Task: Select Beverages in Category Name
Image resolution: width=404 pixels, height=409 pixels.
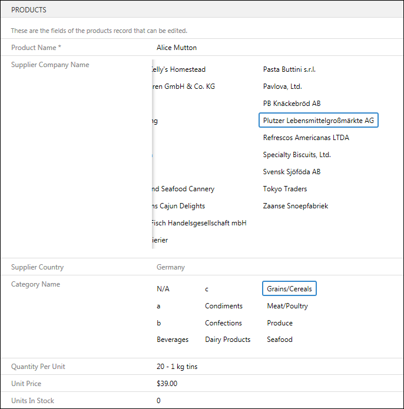Action: 173,340
